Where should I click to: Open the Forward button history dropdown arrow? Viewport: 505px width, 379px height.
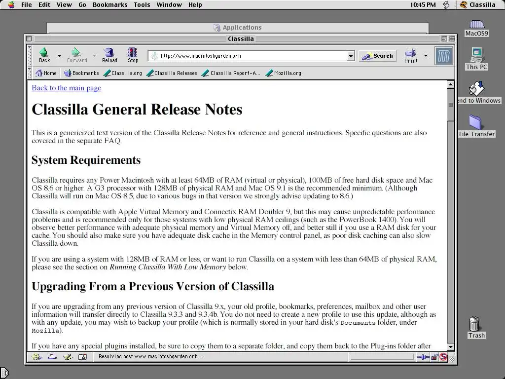[x=94, y=56]
